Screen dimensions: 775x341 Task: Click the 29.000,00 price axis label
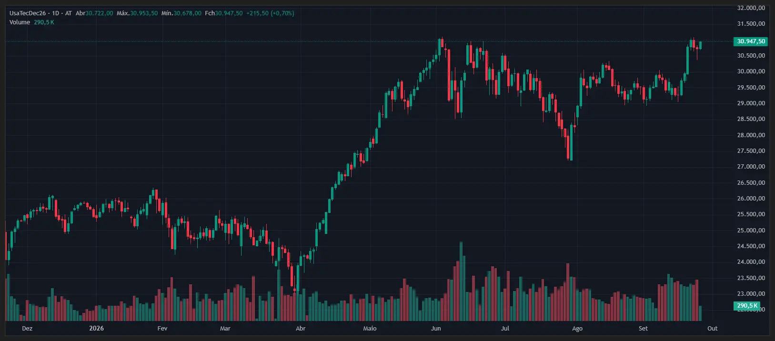[x=751, y=103]
